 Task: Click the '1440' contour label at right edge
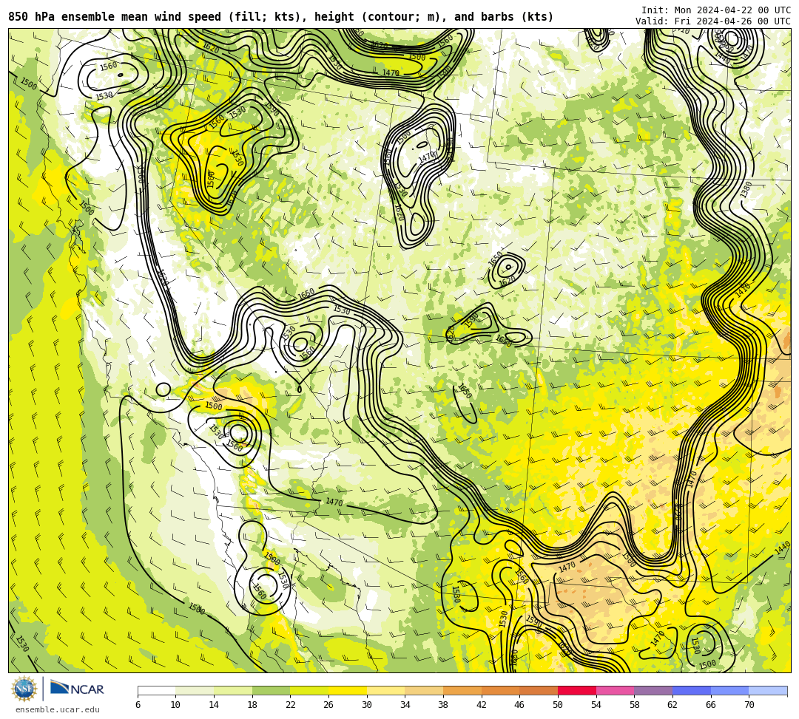tap(782, 548)
